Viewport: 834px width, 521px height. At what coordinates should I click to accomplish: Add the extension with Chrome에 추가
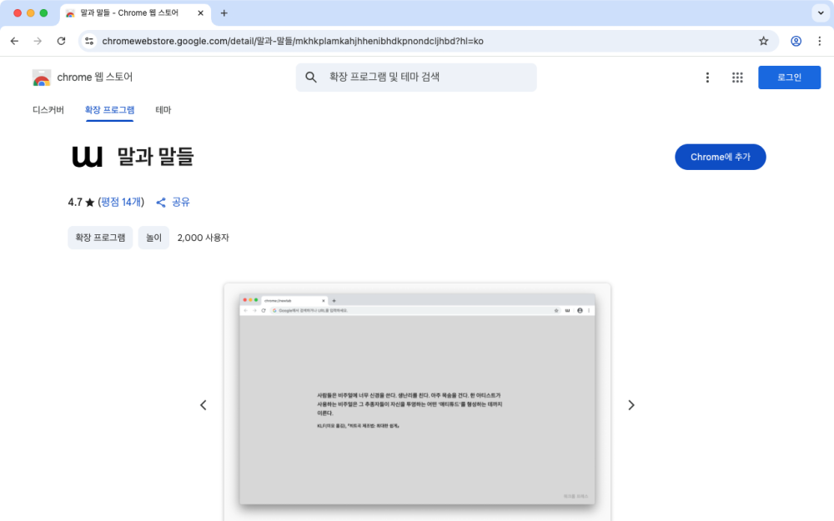click(720, 157)
